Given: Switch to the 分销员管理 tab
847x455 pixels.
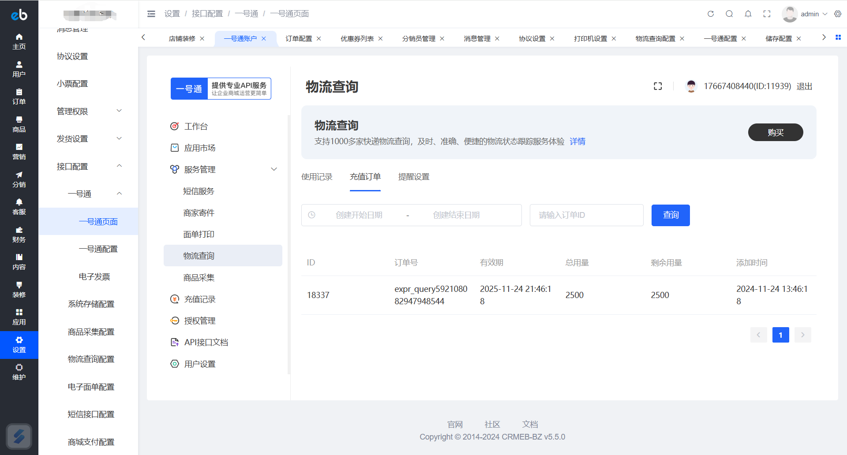Looking at the screenshot, I should tap(419, 39).
